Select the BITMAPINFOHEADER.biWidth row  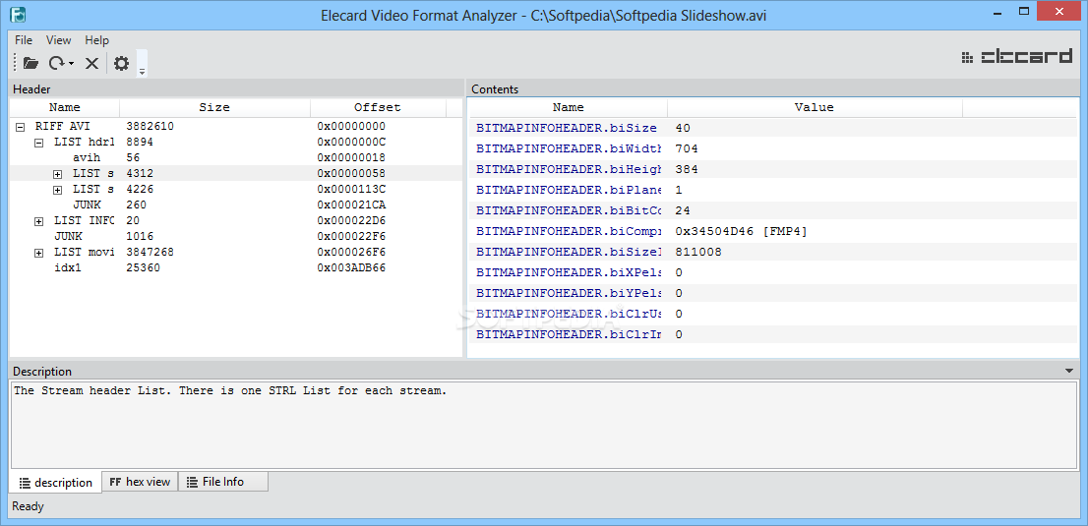(x=773, y=148)
